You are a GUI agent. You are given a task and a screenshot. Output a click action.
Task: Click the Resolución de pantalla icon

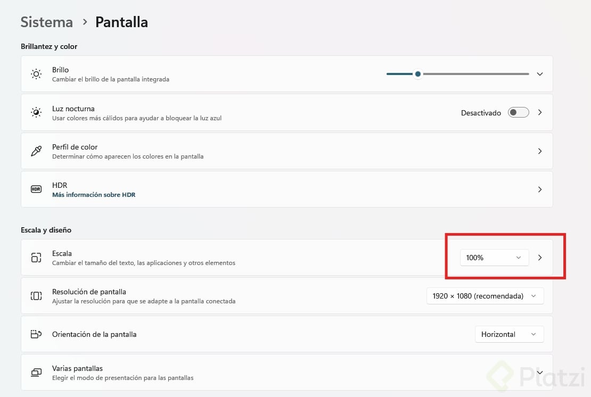click(36, 296)
